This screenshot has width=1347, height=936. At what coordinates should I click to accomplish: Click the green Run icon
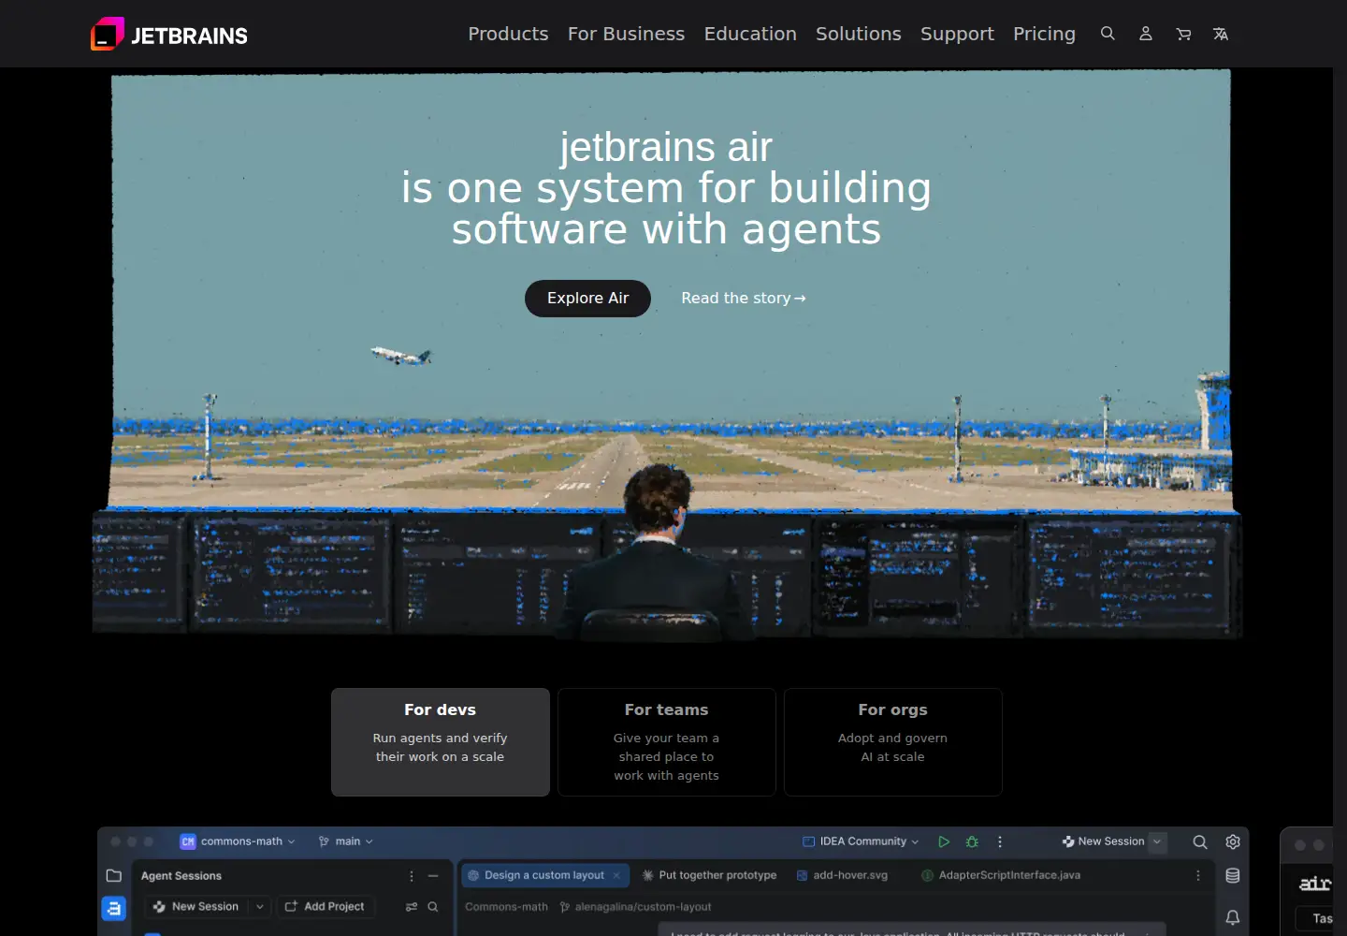pyautogui.click(x=944, y=841)
